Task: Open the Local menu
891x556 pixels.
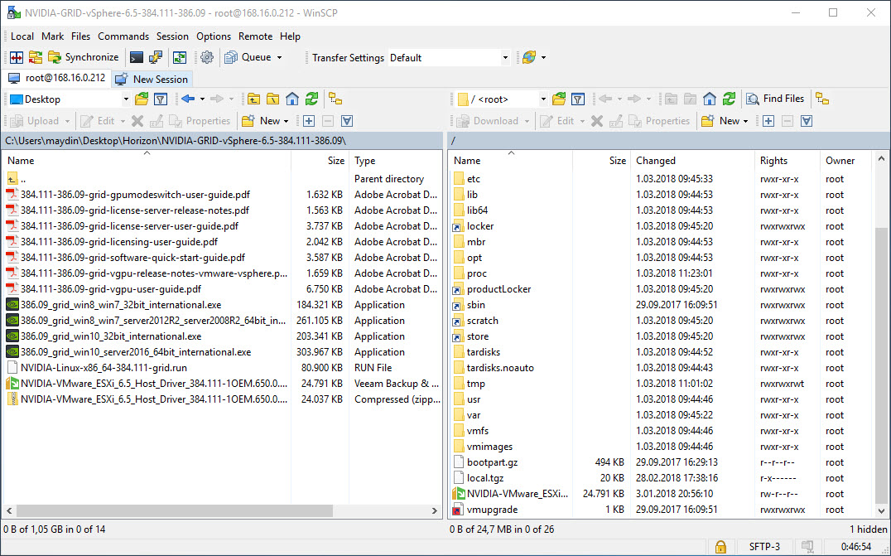Action: click(22, 36)
